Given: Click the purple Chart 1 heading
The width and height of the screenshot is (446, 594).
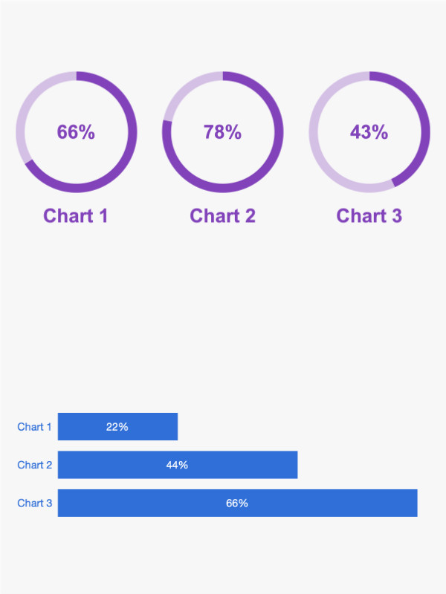Looking at the screenshot, I should coord(76,216).
